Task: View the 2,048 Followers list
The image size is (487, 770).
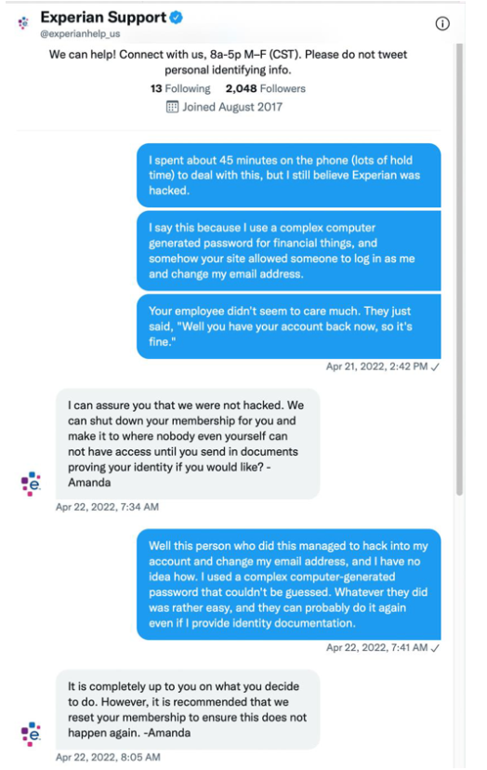Action: 266,88
